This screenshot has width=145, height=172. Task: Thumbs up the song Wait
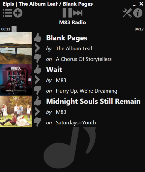(38, 69)
